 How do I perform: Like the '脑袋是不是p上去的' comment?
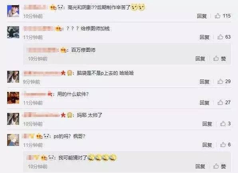224,82
